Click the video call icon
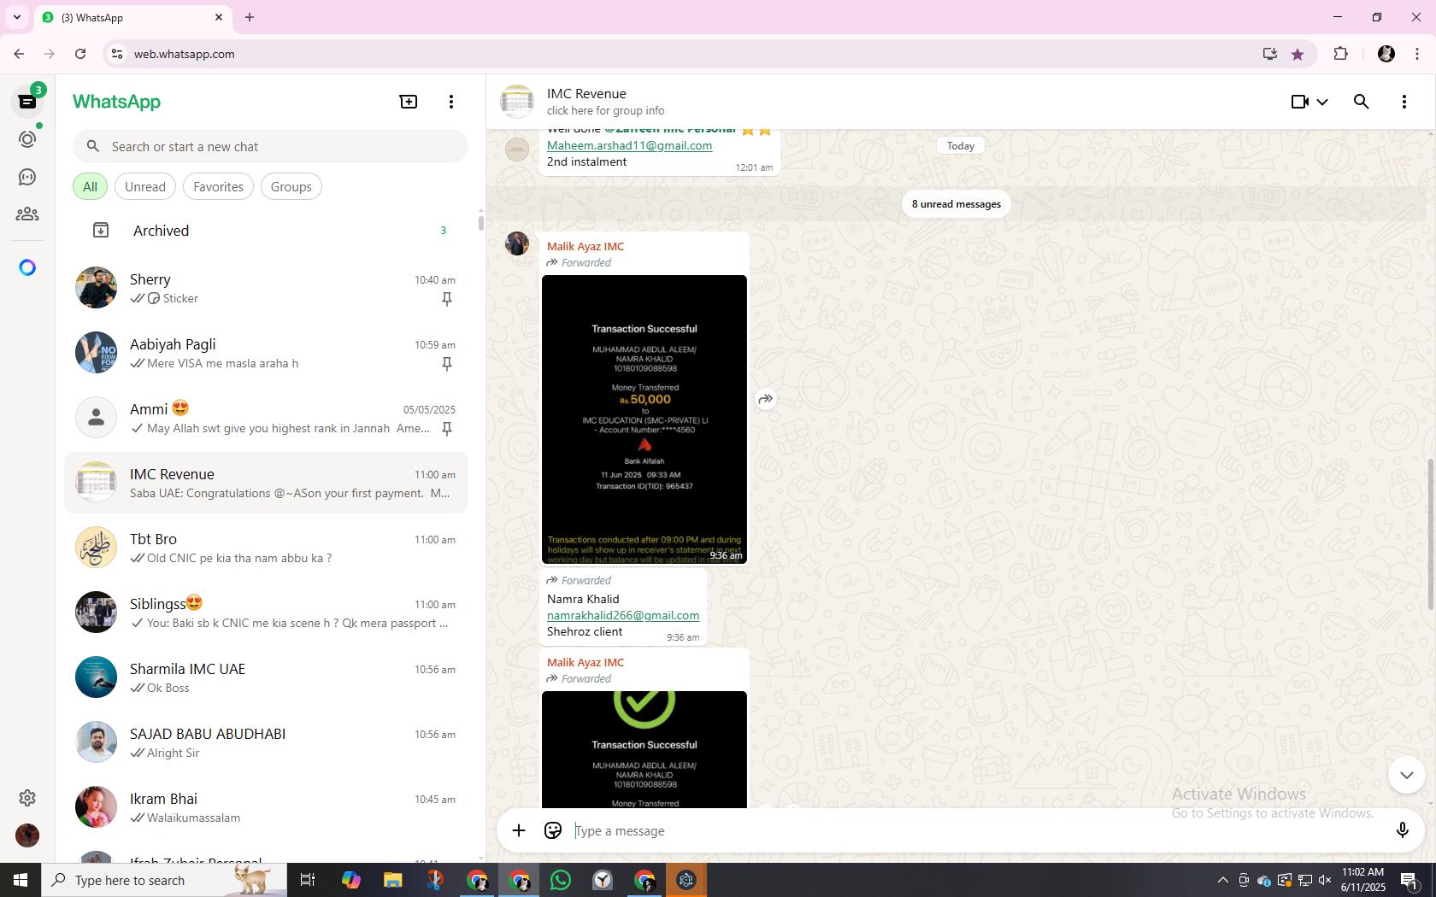1436x897 pixels. click(1299, 102)
